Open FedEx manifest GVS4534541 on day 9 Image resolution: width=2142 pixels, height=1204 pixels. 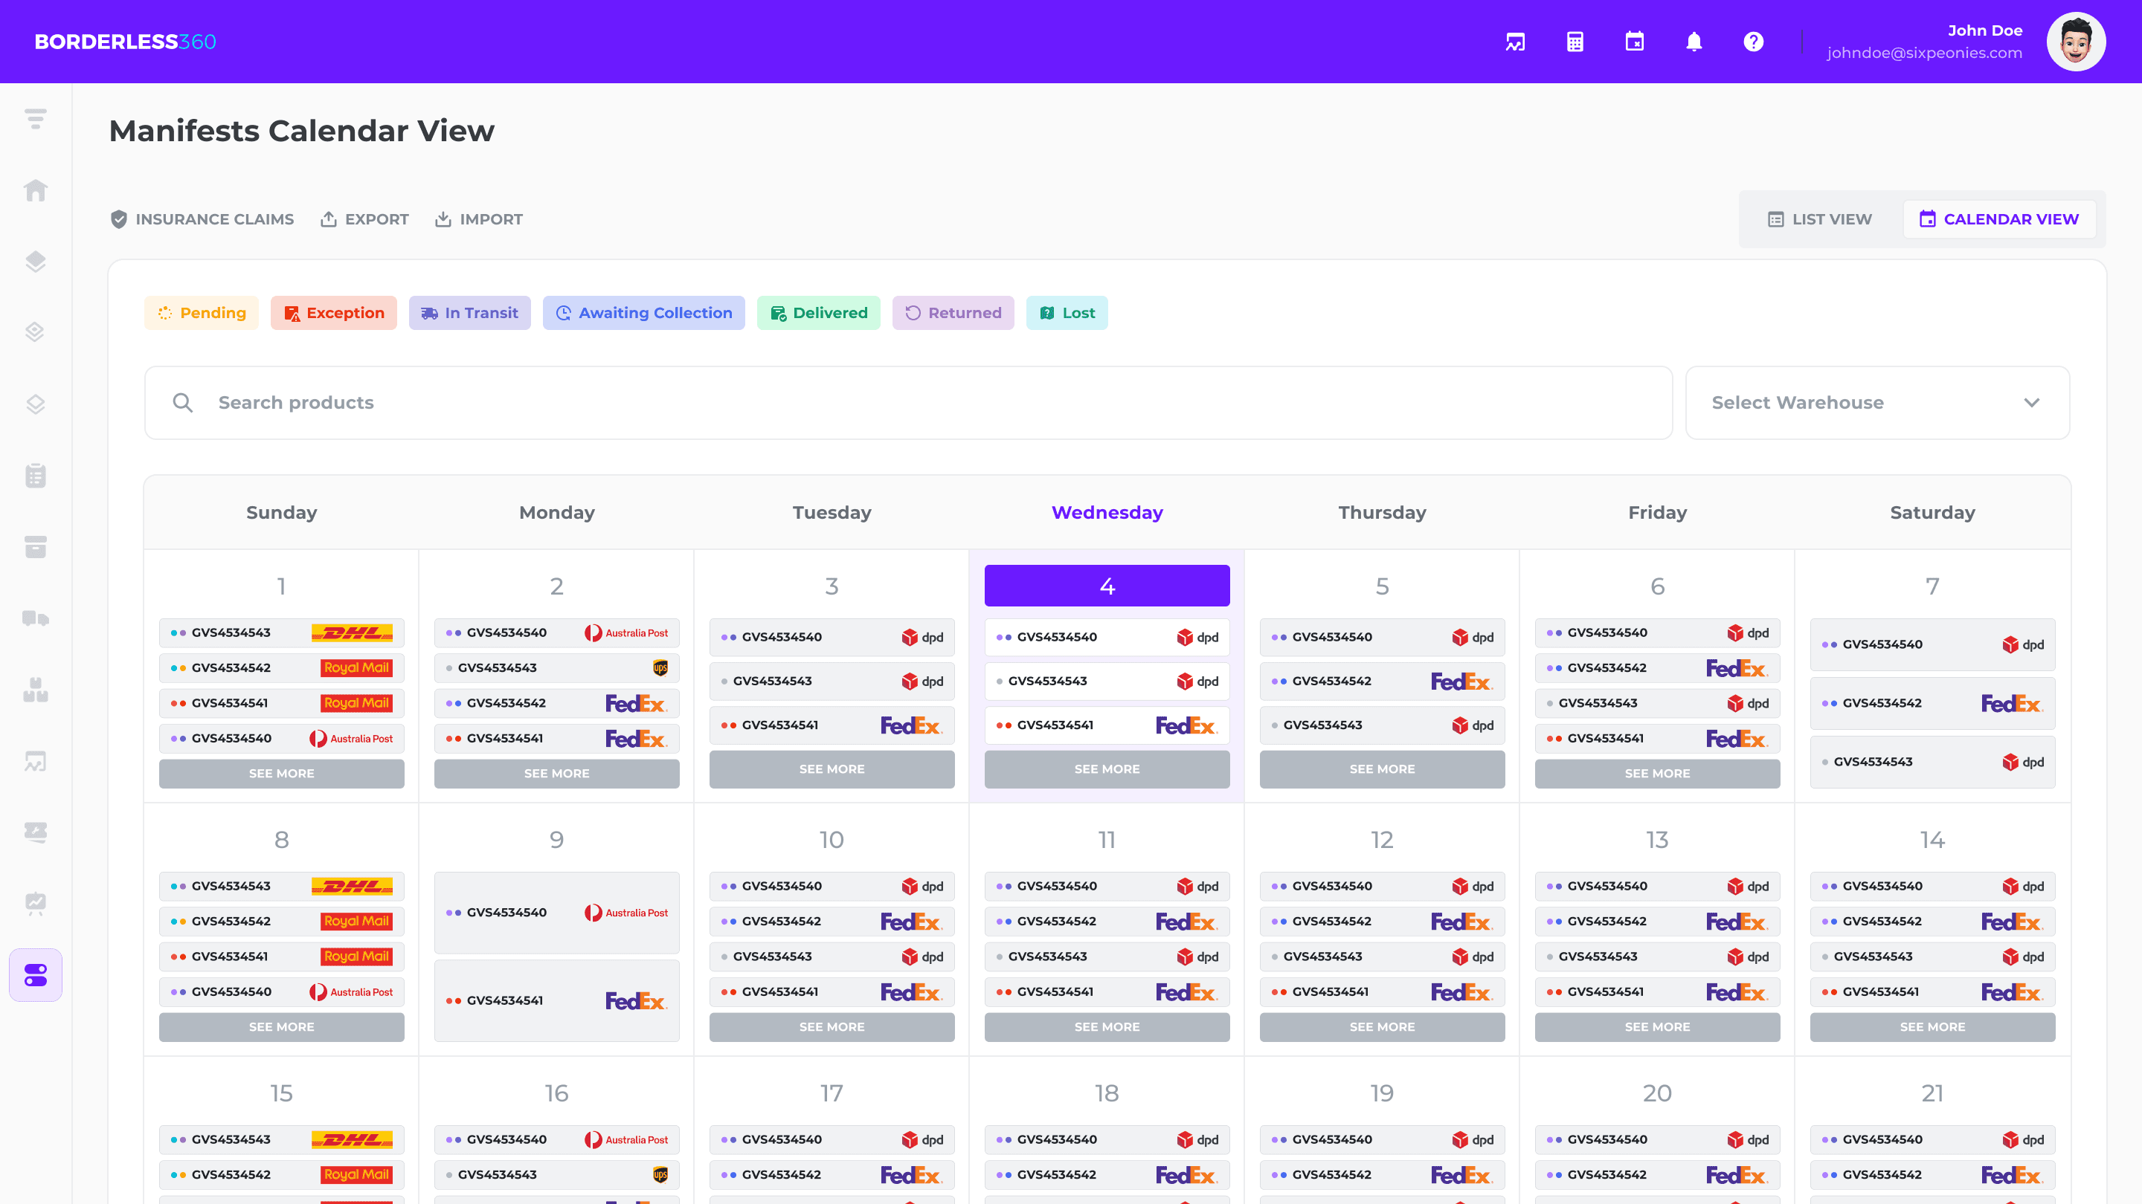(557, 1000)
